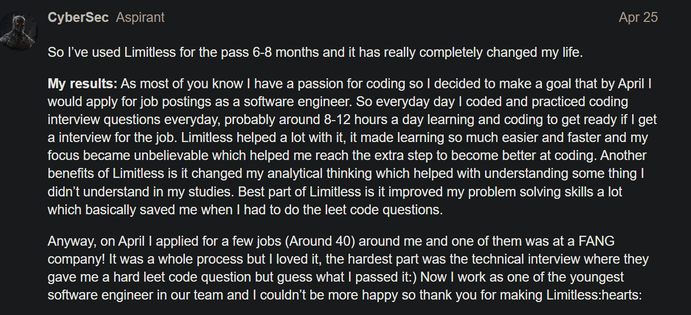The image size is (691, 315).
Task: Open the Apr 25 post date link
Action: [x=638, y=17]
